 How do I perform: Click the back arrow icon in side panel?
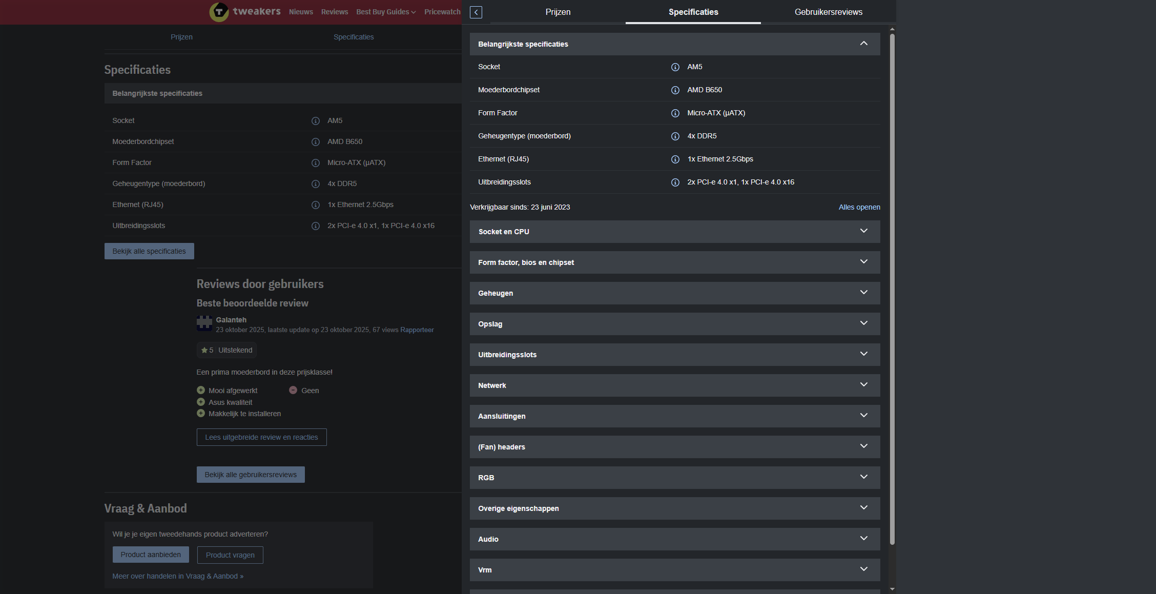pos(476,12)
